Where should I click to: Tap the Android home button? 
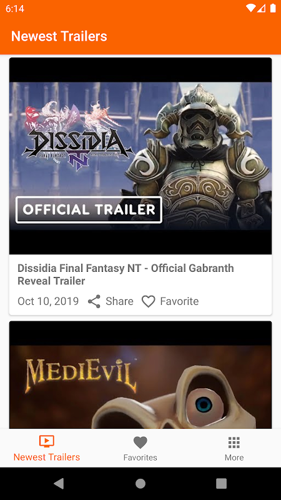(x=140, y=483)
